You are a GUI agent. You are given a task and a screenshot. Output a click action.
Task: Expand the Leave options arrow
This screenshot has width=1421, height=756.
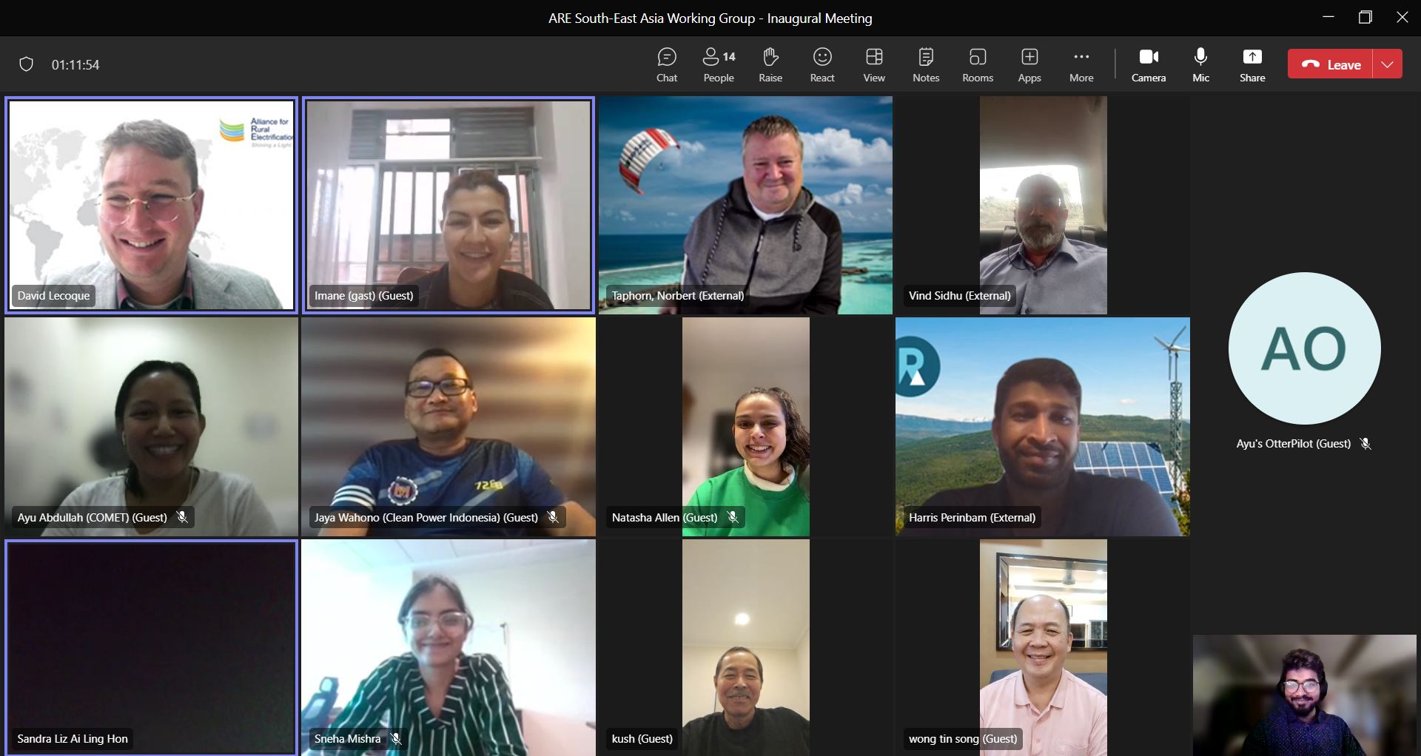tap(1388, 64)
